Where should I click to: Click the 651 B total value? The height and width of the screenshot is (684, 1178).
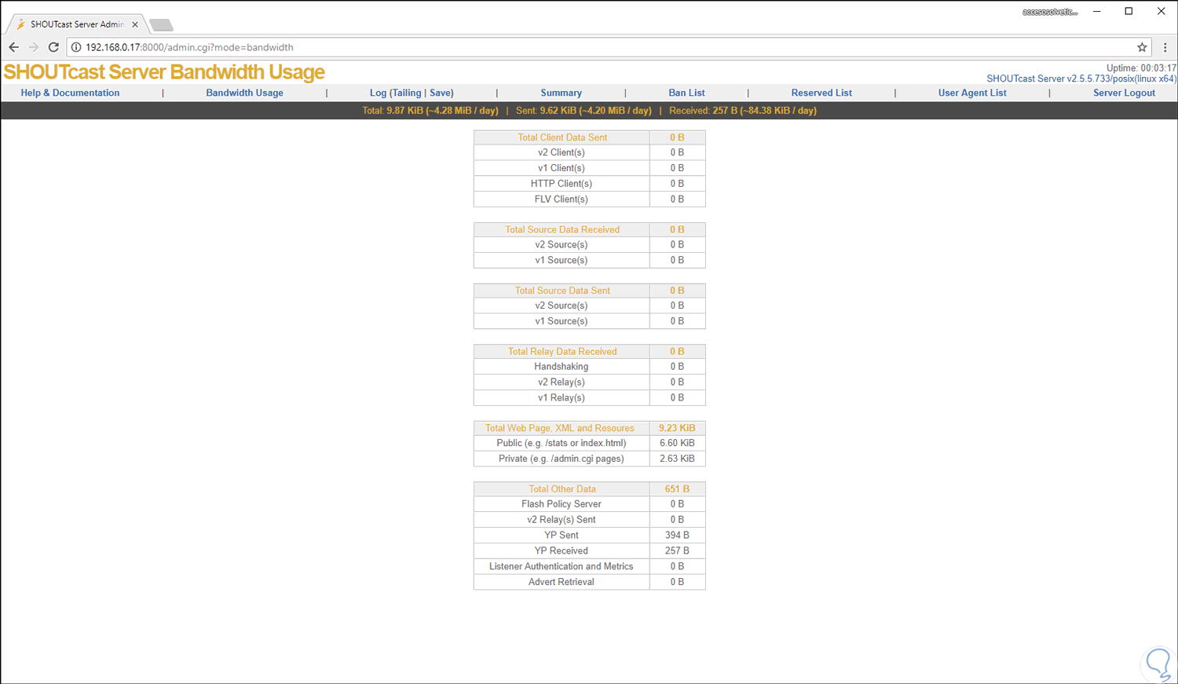[677, 488]
